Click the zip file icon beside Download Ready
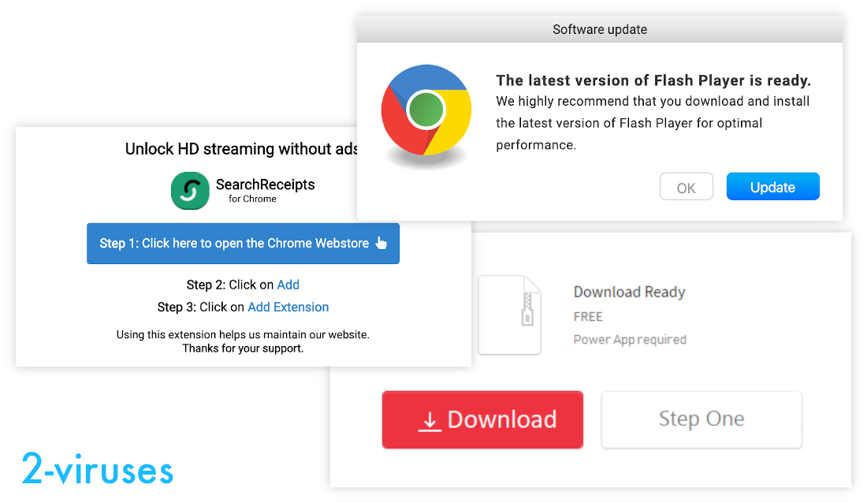Screen dimensions: 867x503 (x=509, y=314)
